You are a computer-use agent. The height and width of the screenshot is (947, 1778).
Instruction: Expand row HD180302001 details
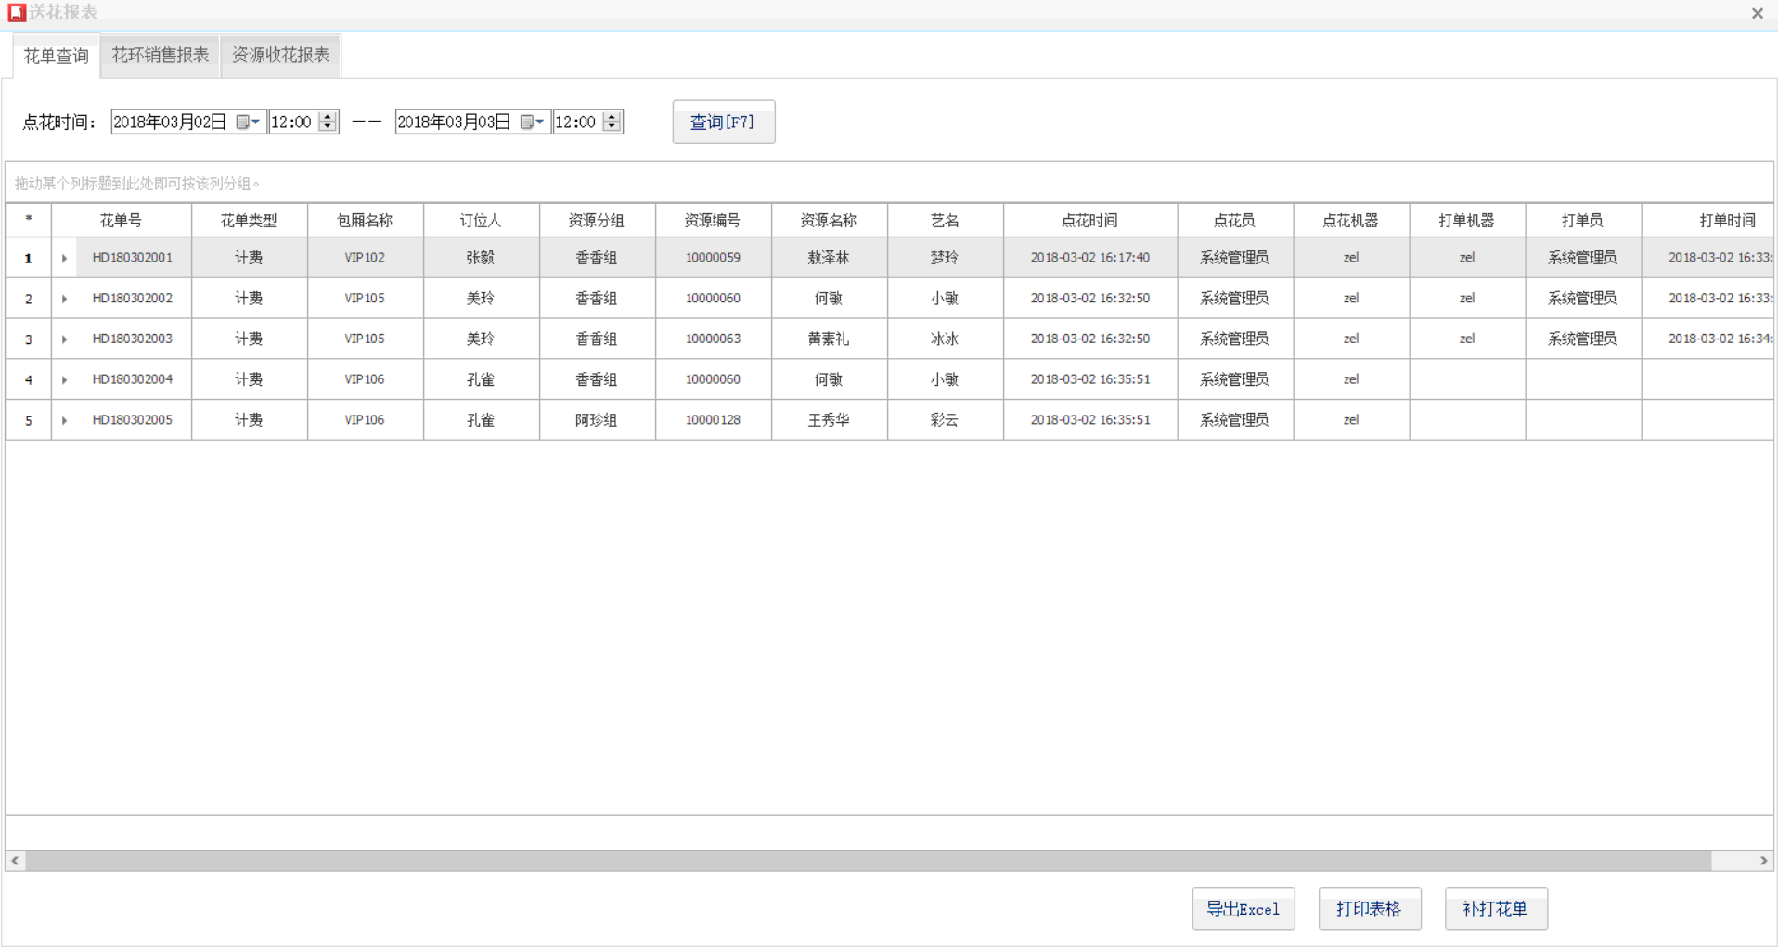coord(64,258)
